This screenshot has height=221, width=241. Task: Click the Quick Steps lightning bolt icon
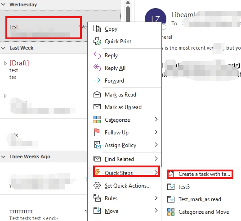coord(97,172)
